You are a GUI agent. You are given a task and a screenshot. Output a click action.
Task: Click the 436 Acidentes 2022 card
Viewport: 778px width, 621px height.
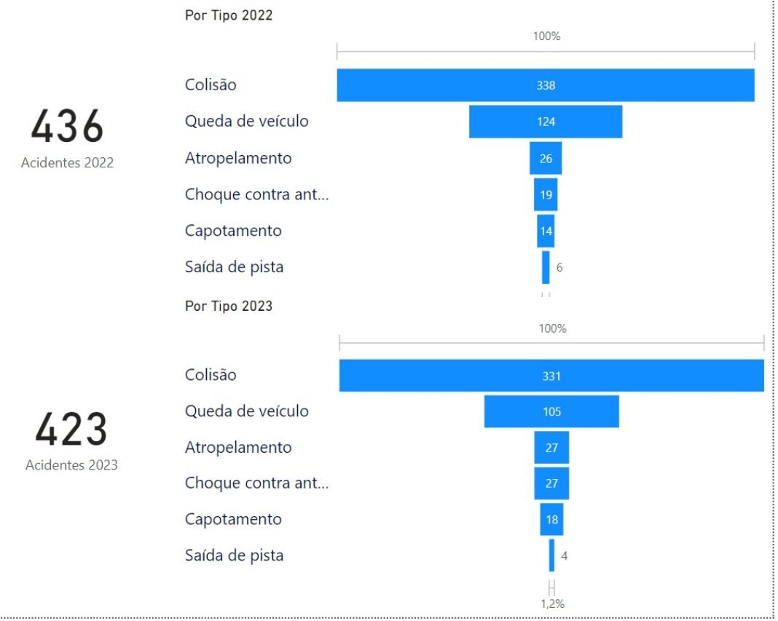[x=67, y=136]
